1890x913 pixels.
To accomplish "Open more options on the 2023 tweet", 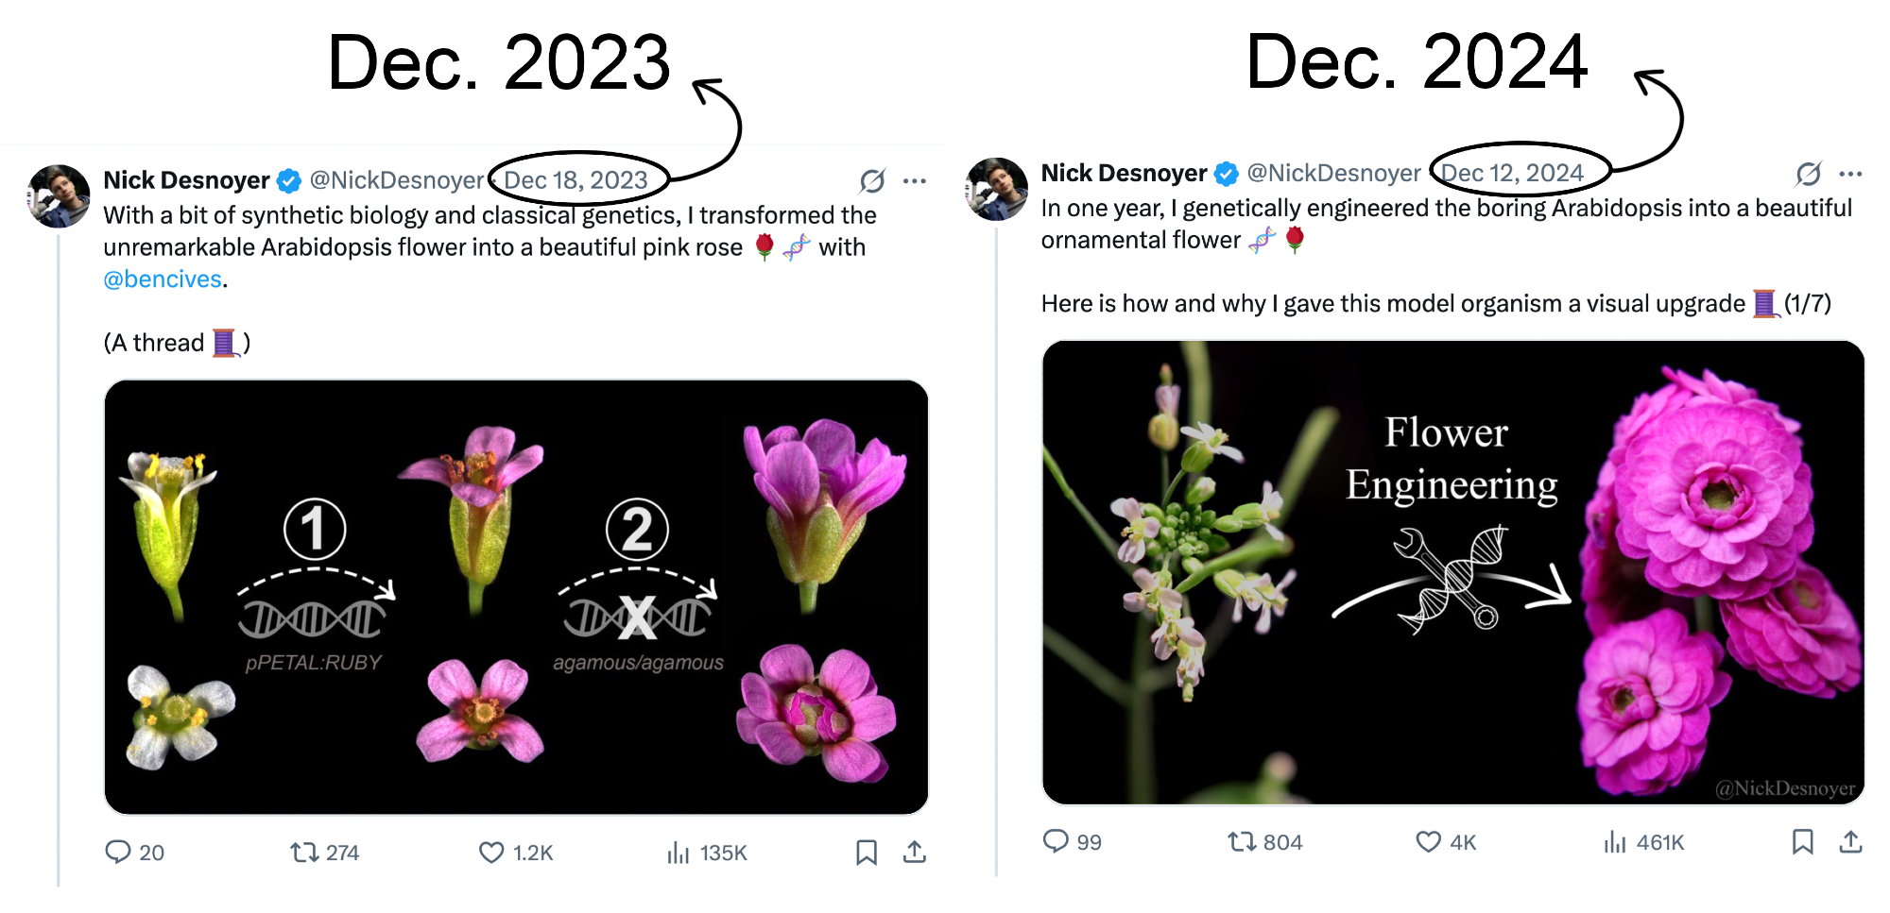I will tap(914, 180).
